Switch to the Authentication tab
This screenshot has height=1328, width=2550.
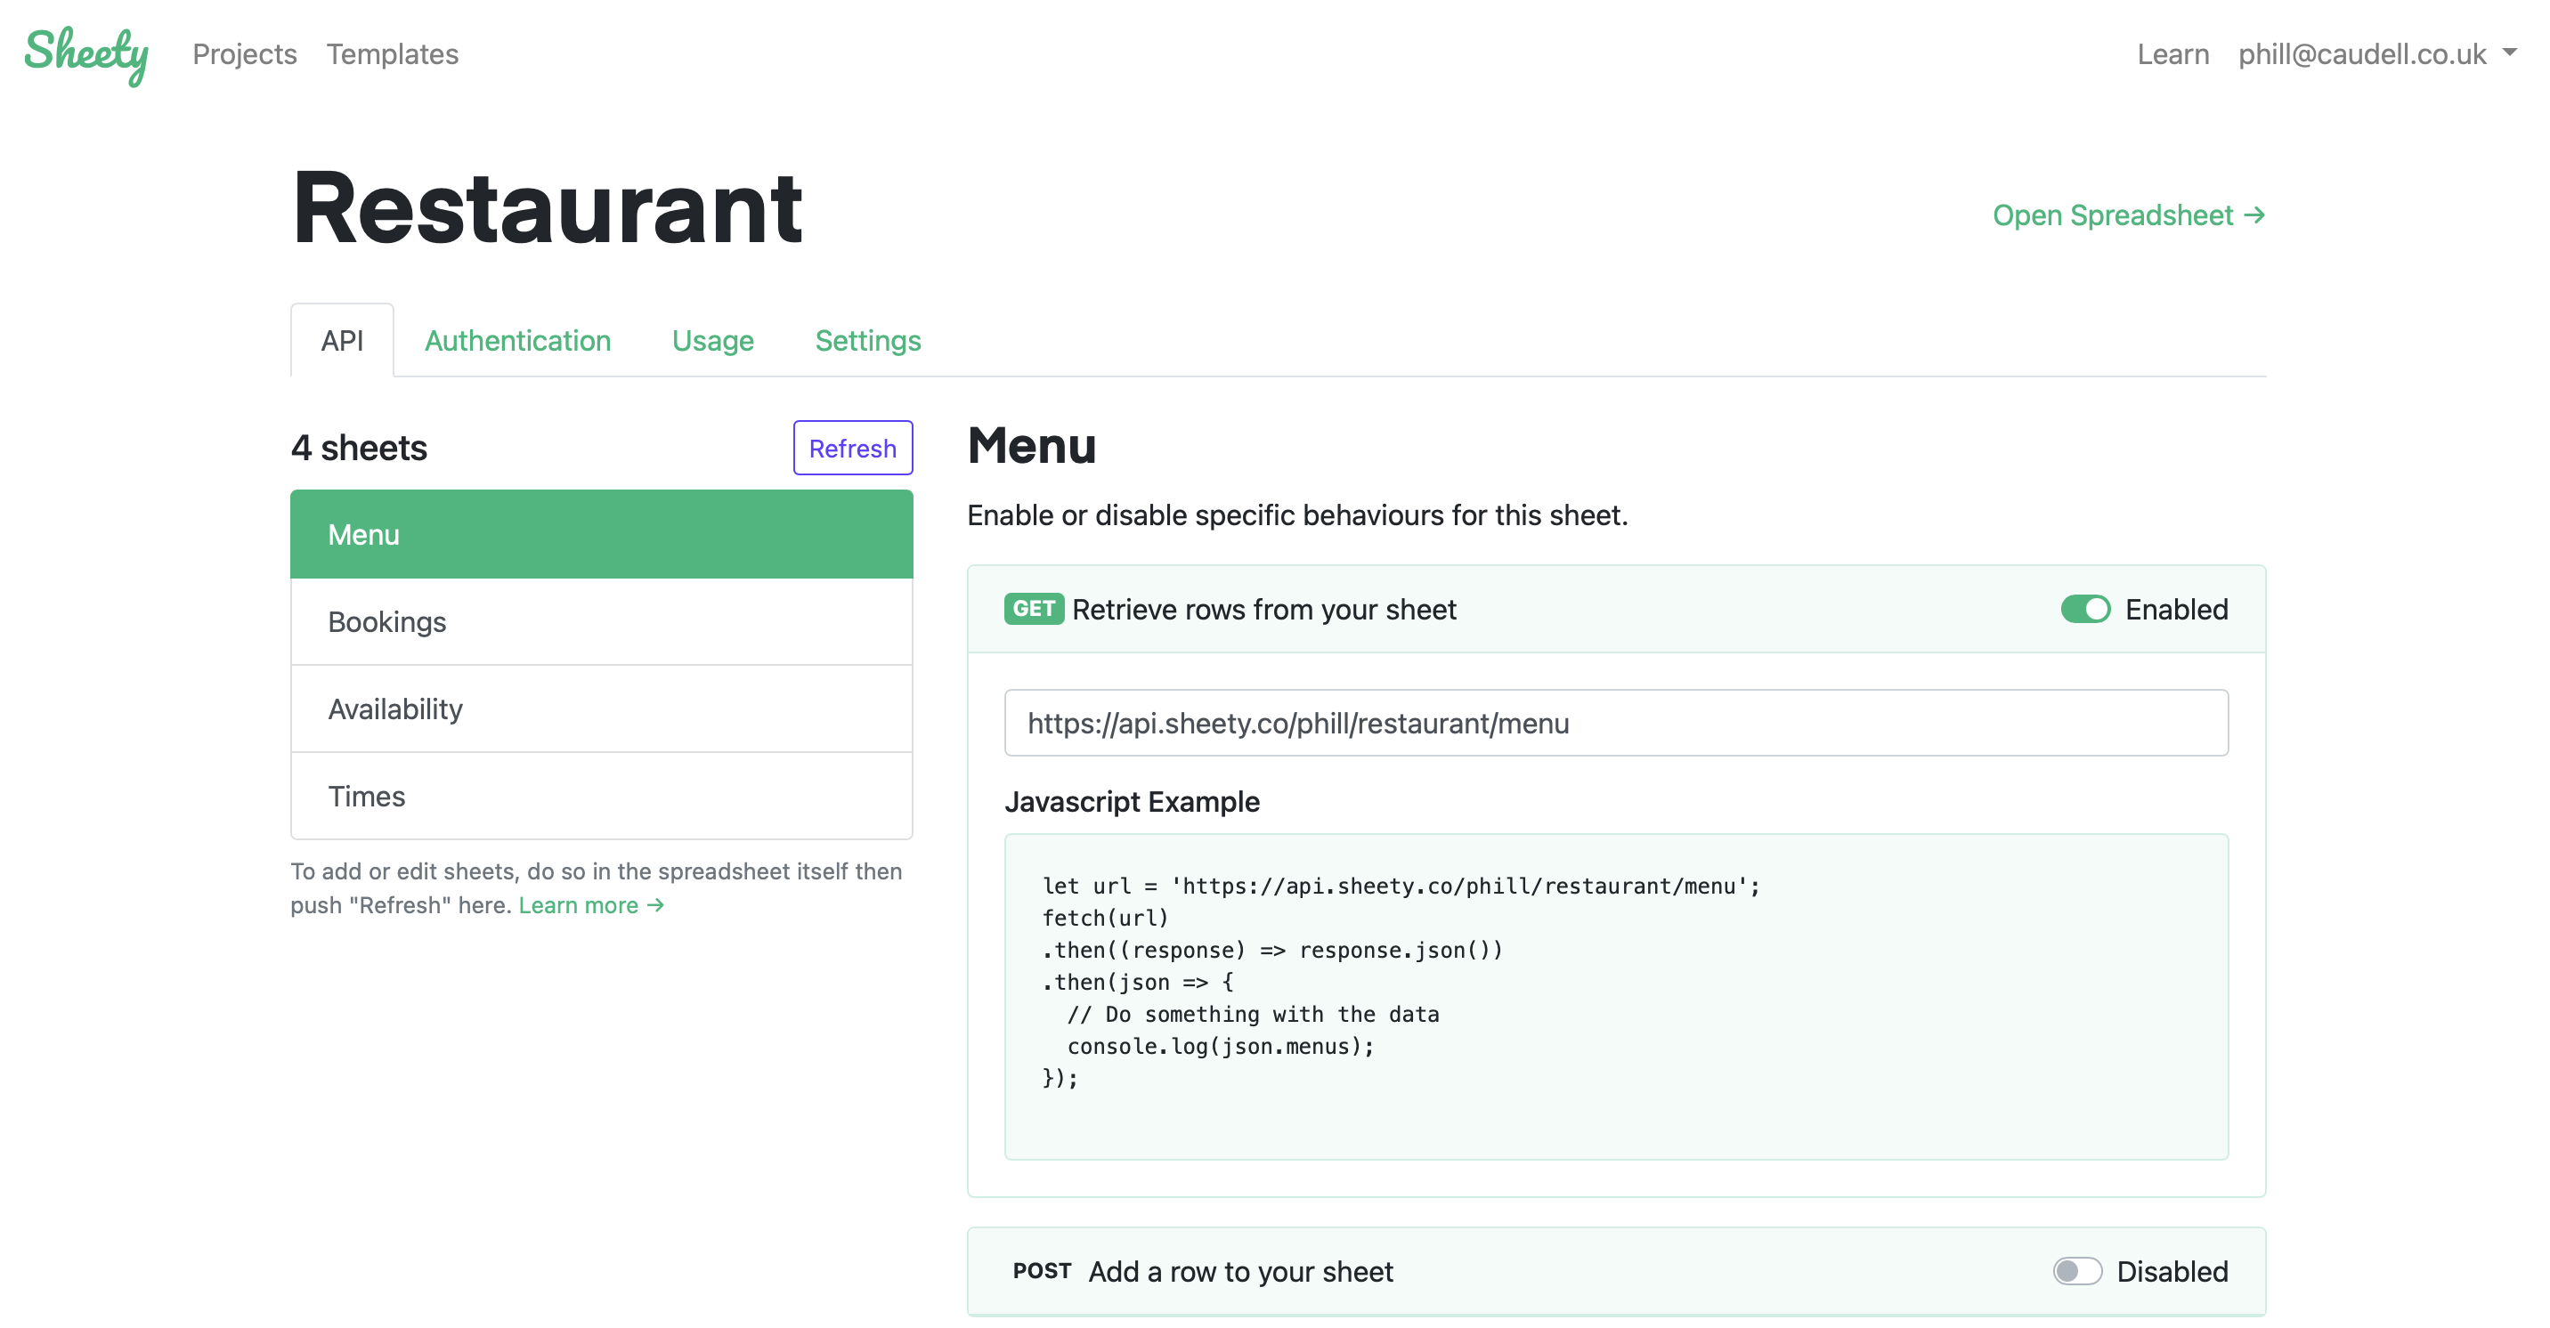(516, 340)
